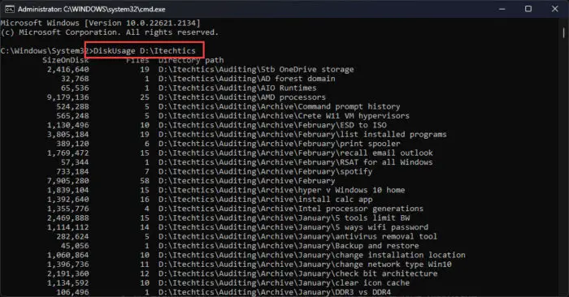Close the Administrator cmd.exe window
The image size is (569, 297).
555,9
